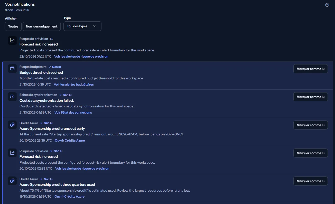Click the 20/10/2026 23:39 UTC timestamp

tap(36, 141)
